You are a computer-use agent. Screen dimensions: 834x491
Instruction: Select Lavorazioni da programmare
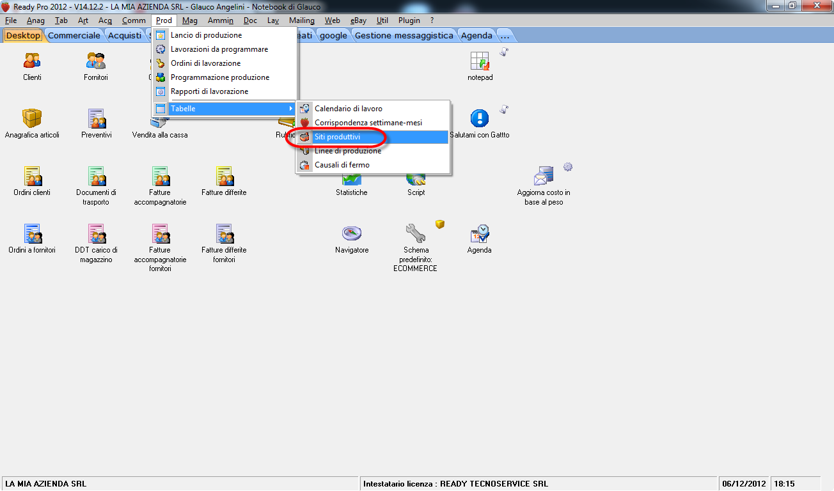224,49
